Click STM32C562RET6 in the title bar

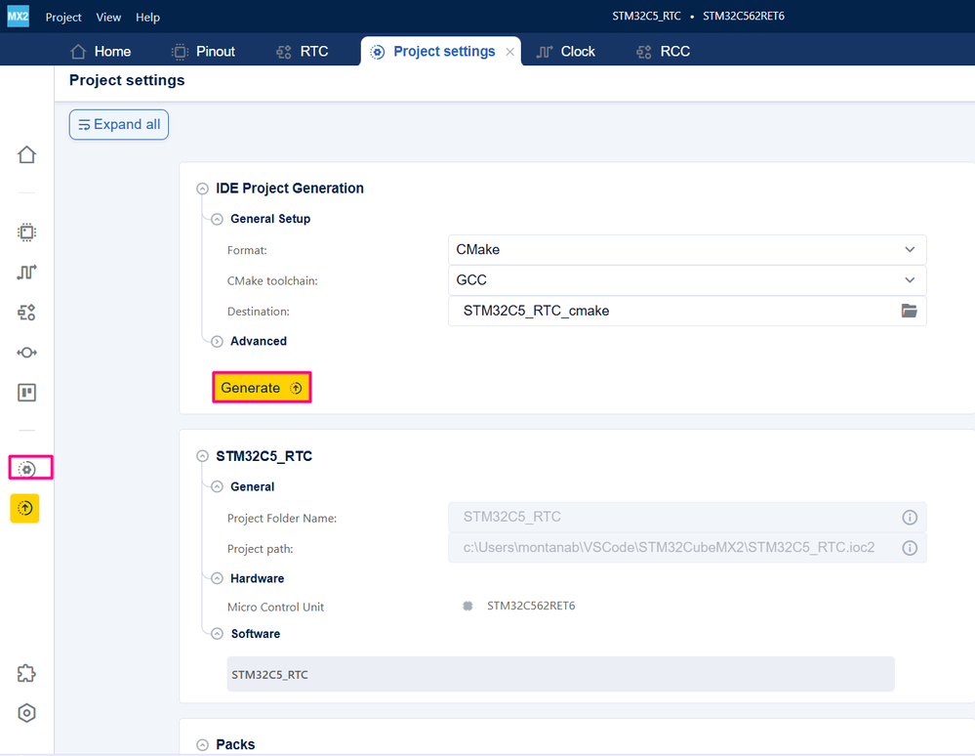tap(743, 17)
